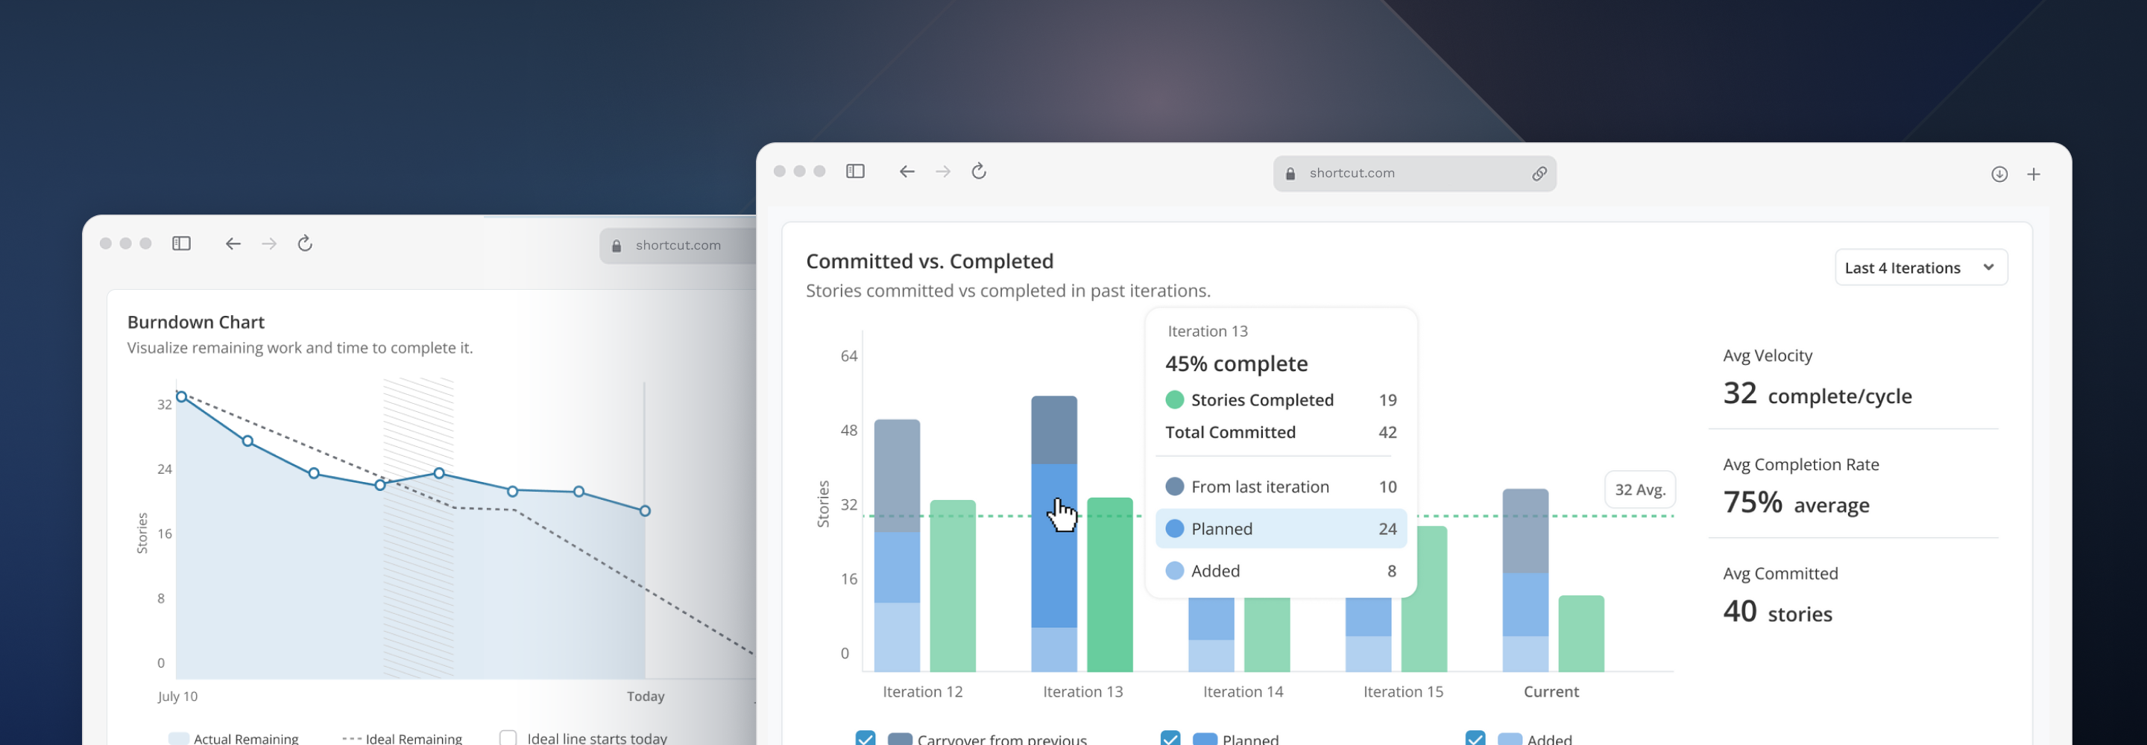The image size is (2147, 745).
Task: Click the Avg Velocity label
Action: pyautogui.click(x=1768, y=355)
